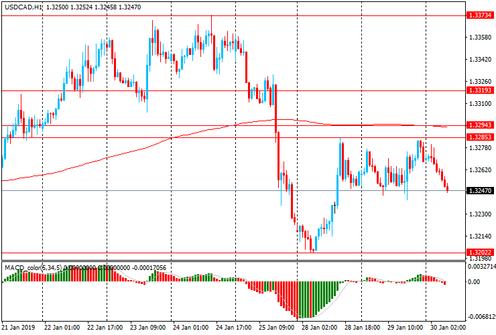Click the MACD 0.0032714 scale value
The image size is (496, 335).
[x=482, y=267]
